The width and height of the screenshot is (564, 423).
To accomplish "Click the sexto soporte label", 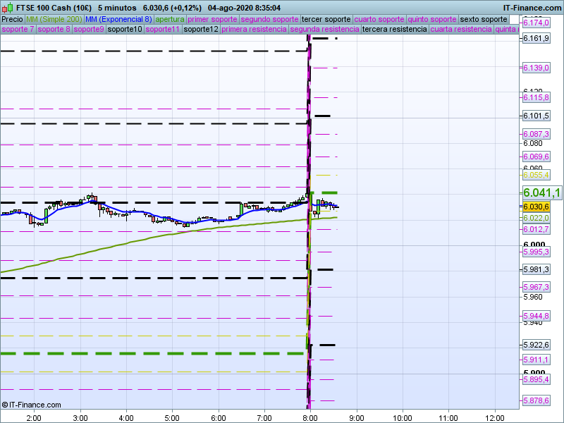I will point(483,19).
